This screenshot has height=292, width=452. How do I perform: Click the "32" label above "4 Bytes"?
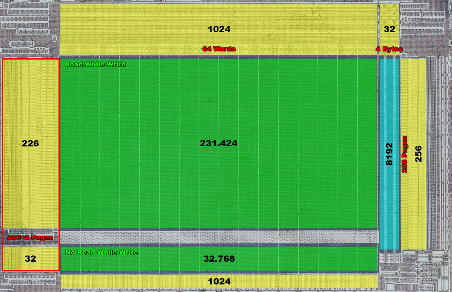(x=389, y=29)
